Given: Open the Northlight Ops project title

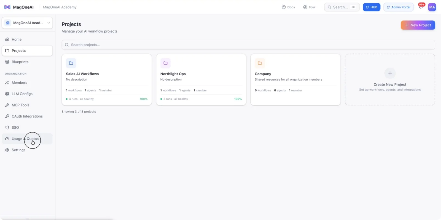Looking at the screenshot, I should click(x=173, y=74).
